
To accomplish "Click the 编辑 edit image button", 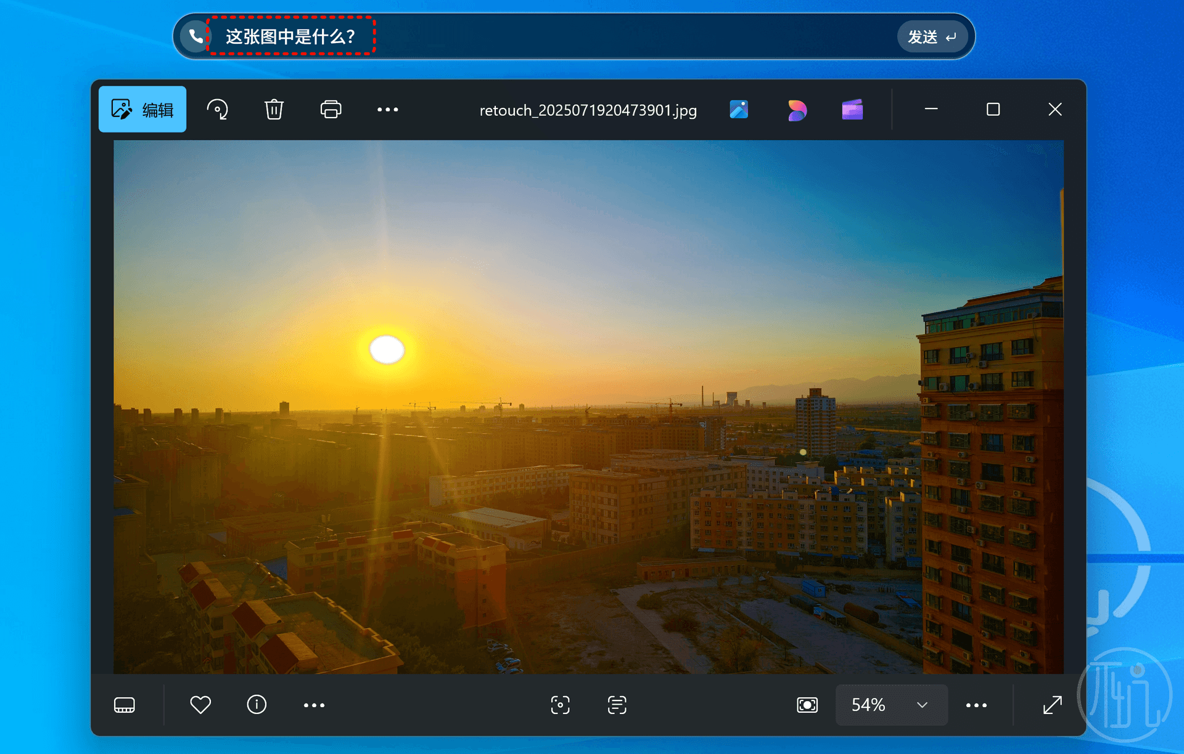I will 142,110.
